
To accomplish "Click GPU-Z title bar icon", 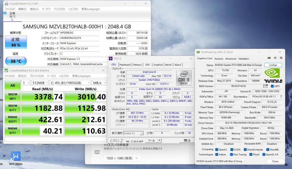I will pos(198,52).
